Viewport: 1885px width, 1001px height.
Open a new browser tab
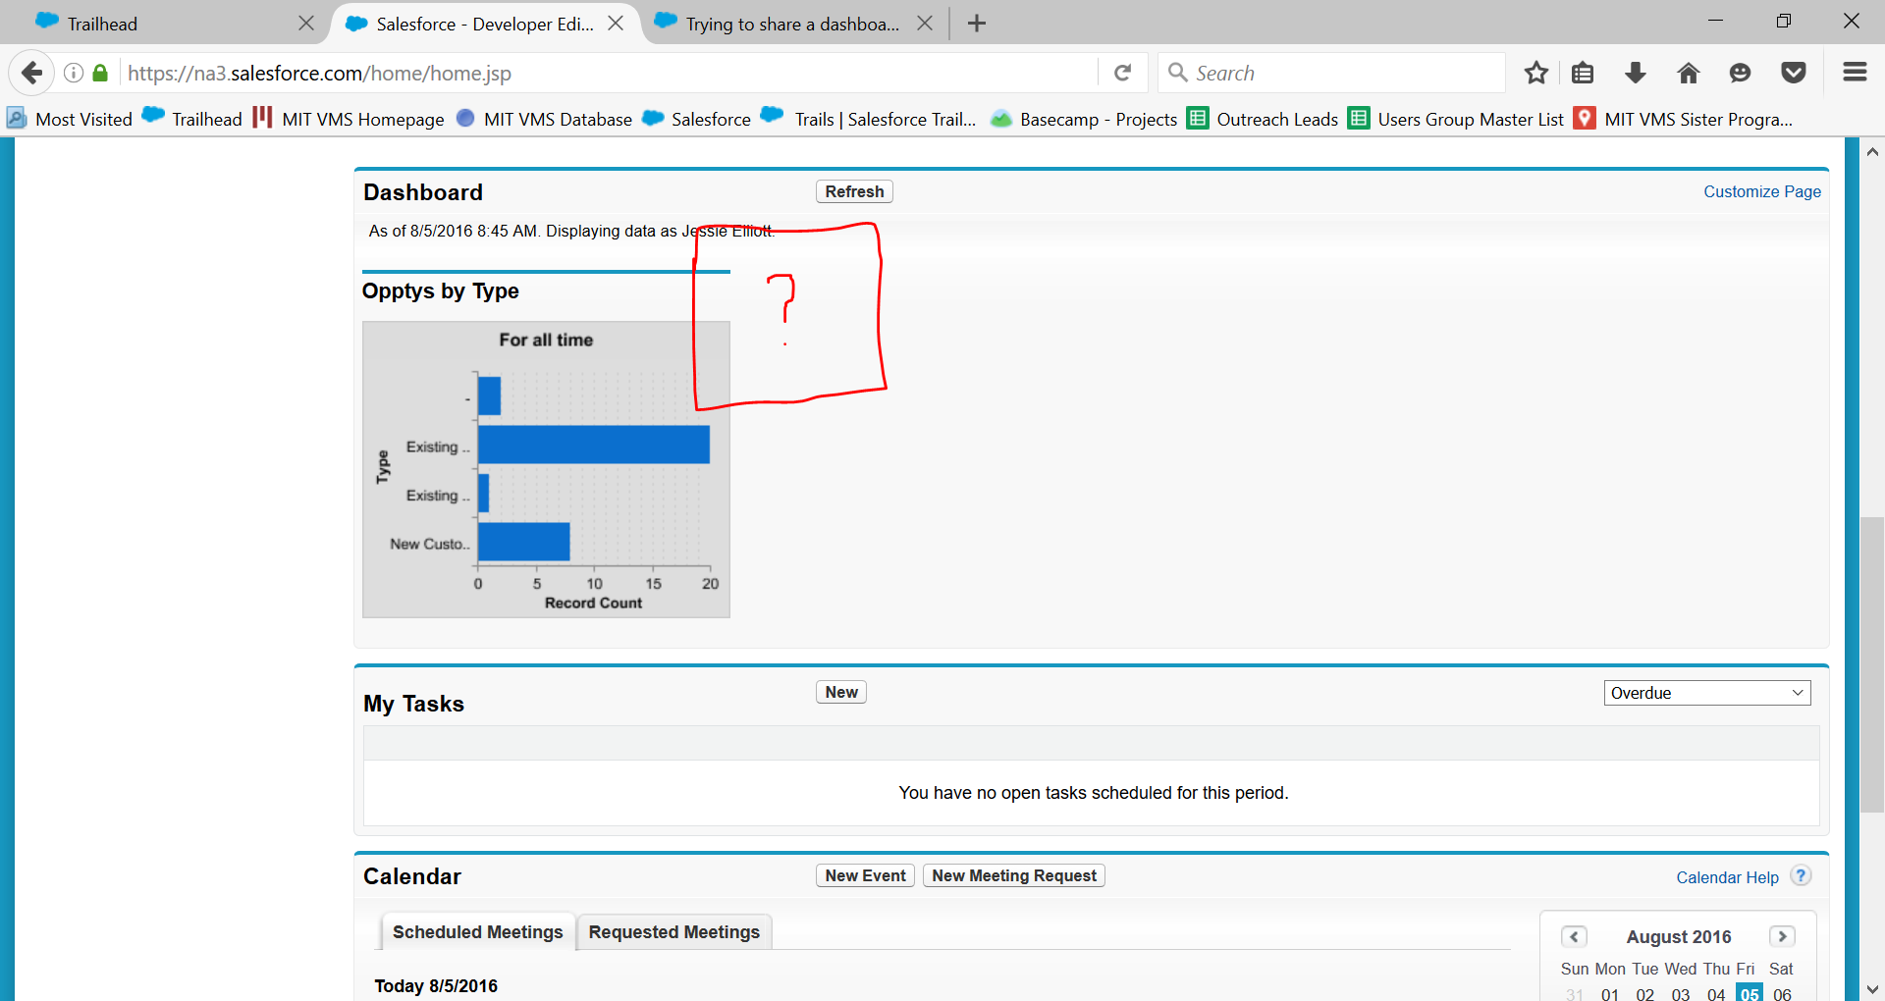coord(977,24)
